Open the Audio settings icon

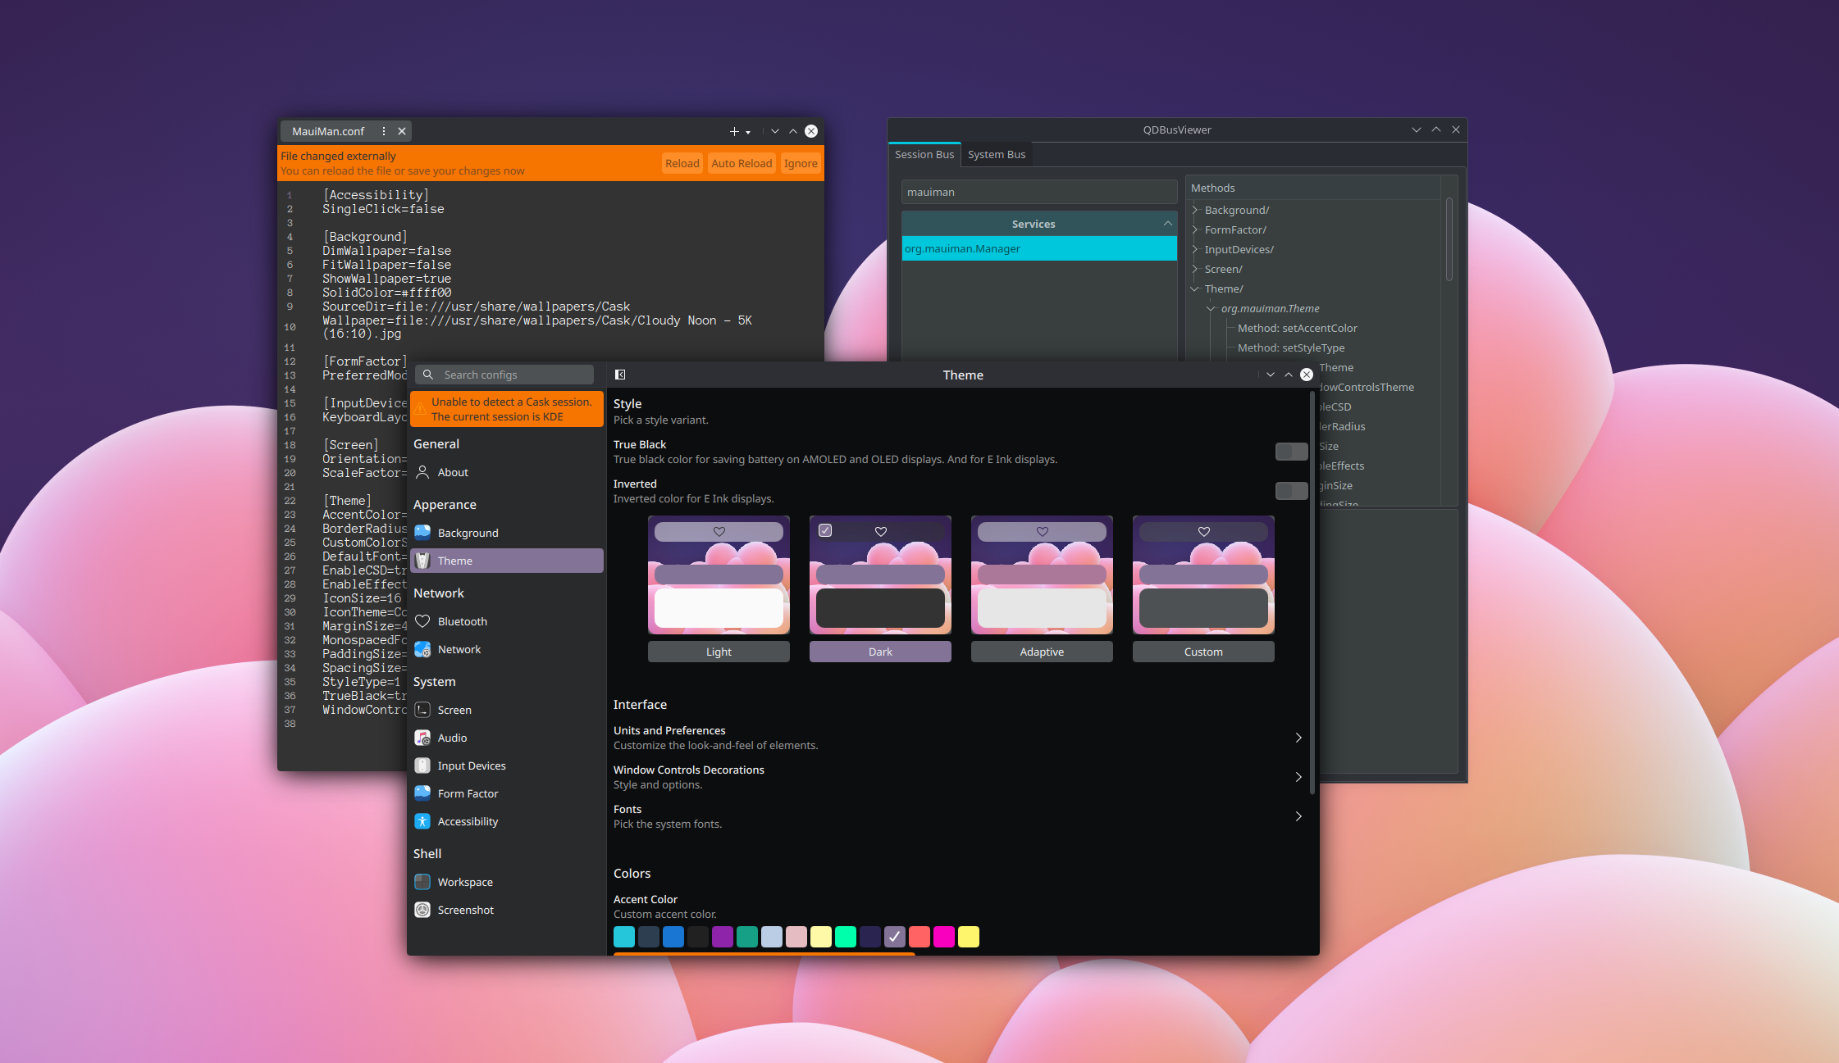[x=422, y=738]
